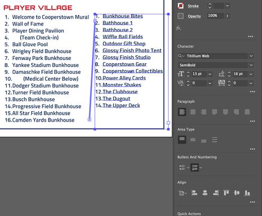The height and width of the screenshot is (216, 262).
Task: Toggle the numbered list button
Action: click(195, 167)
